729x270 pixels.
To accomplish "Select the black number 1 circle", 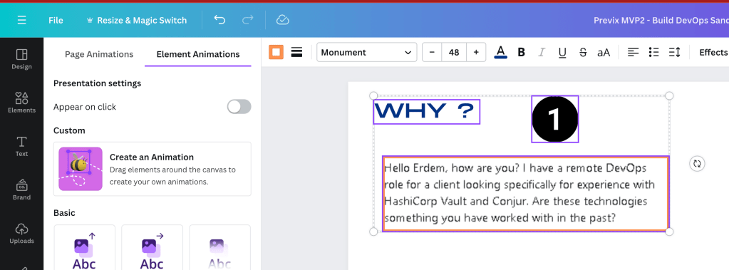I will tap(554, 119).
